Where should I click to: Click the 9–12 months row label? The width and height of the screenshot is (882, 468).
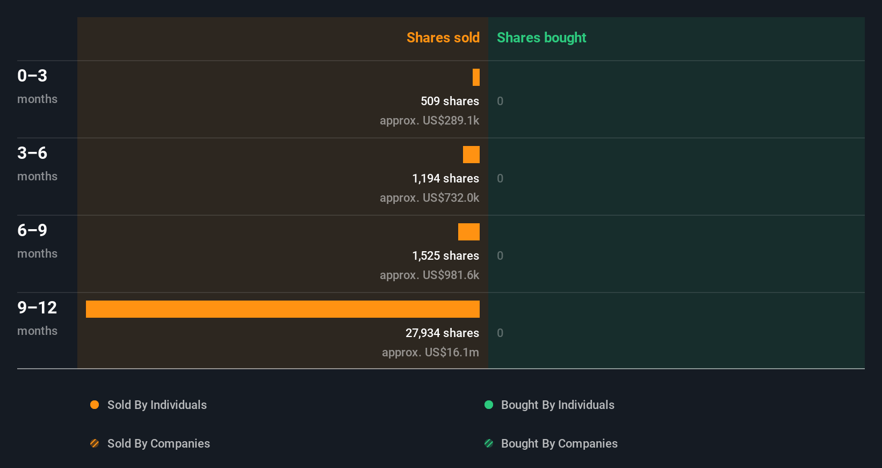coord(37,318)
